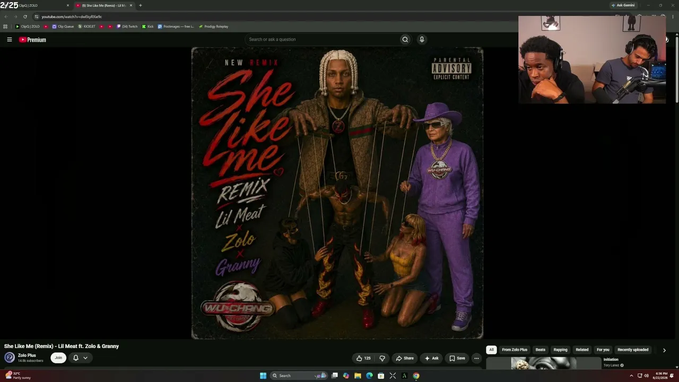
Task: Open Google Chrome taskbar icon
Action: pos(416,376)
